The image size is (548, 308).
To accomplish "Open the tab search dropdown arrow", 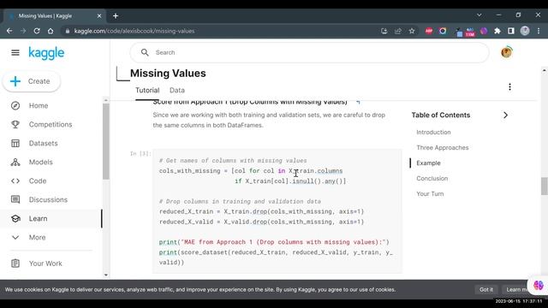I will click(x=479, y=15).
